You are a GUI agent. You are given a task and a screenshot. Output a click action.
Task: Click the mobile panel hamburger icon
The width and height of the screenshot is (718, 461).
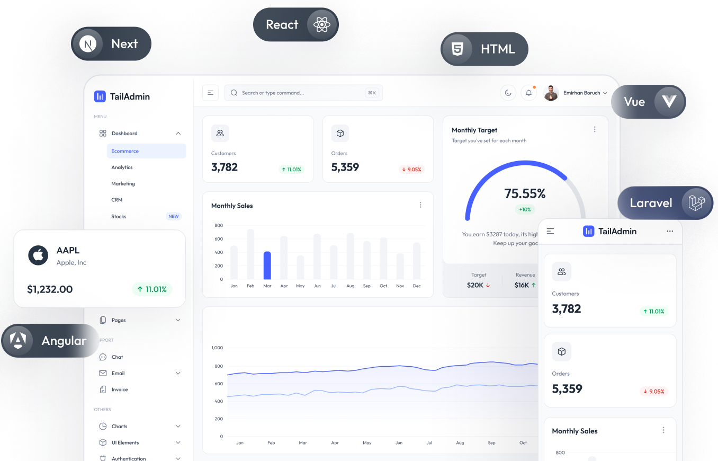(x=551, y=231)
